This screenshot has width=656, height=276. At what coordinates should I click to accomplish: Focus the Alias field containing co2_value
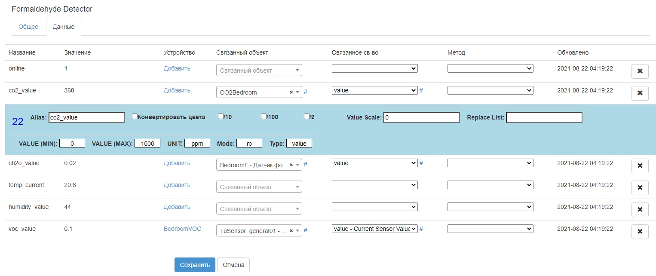[86, 117]
